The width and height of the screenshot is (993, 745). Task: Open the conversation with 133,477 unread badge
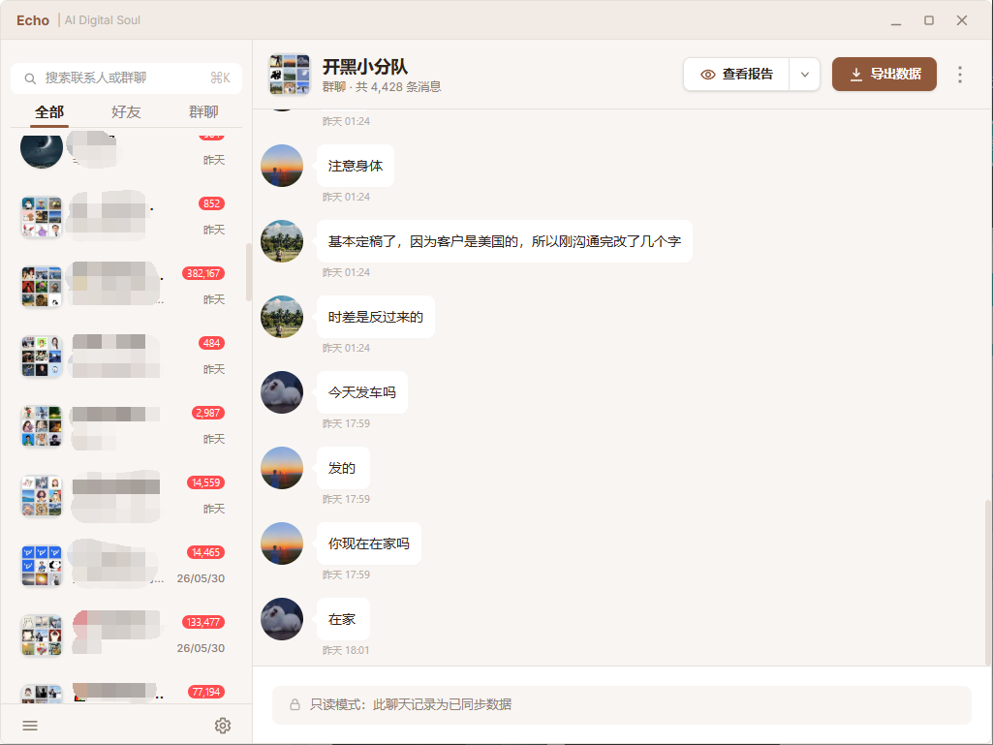[126, 635]
